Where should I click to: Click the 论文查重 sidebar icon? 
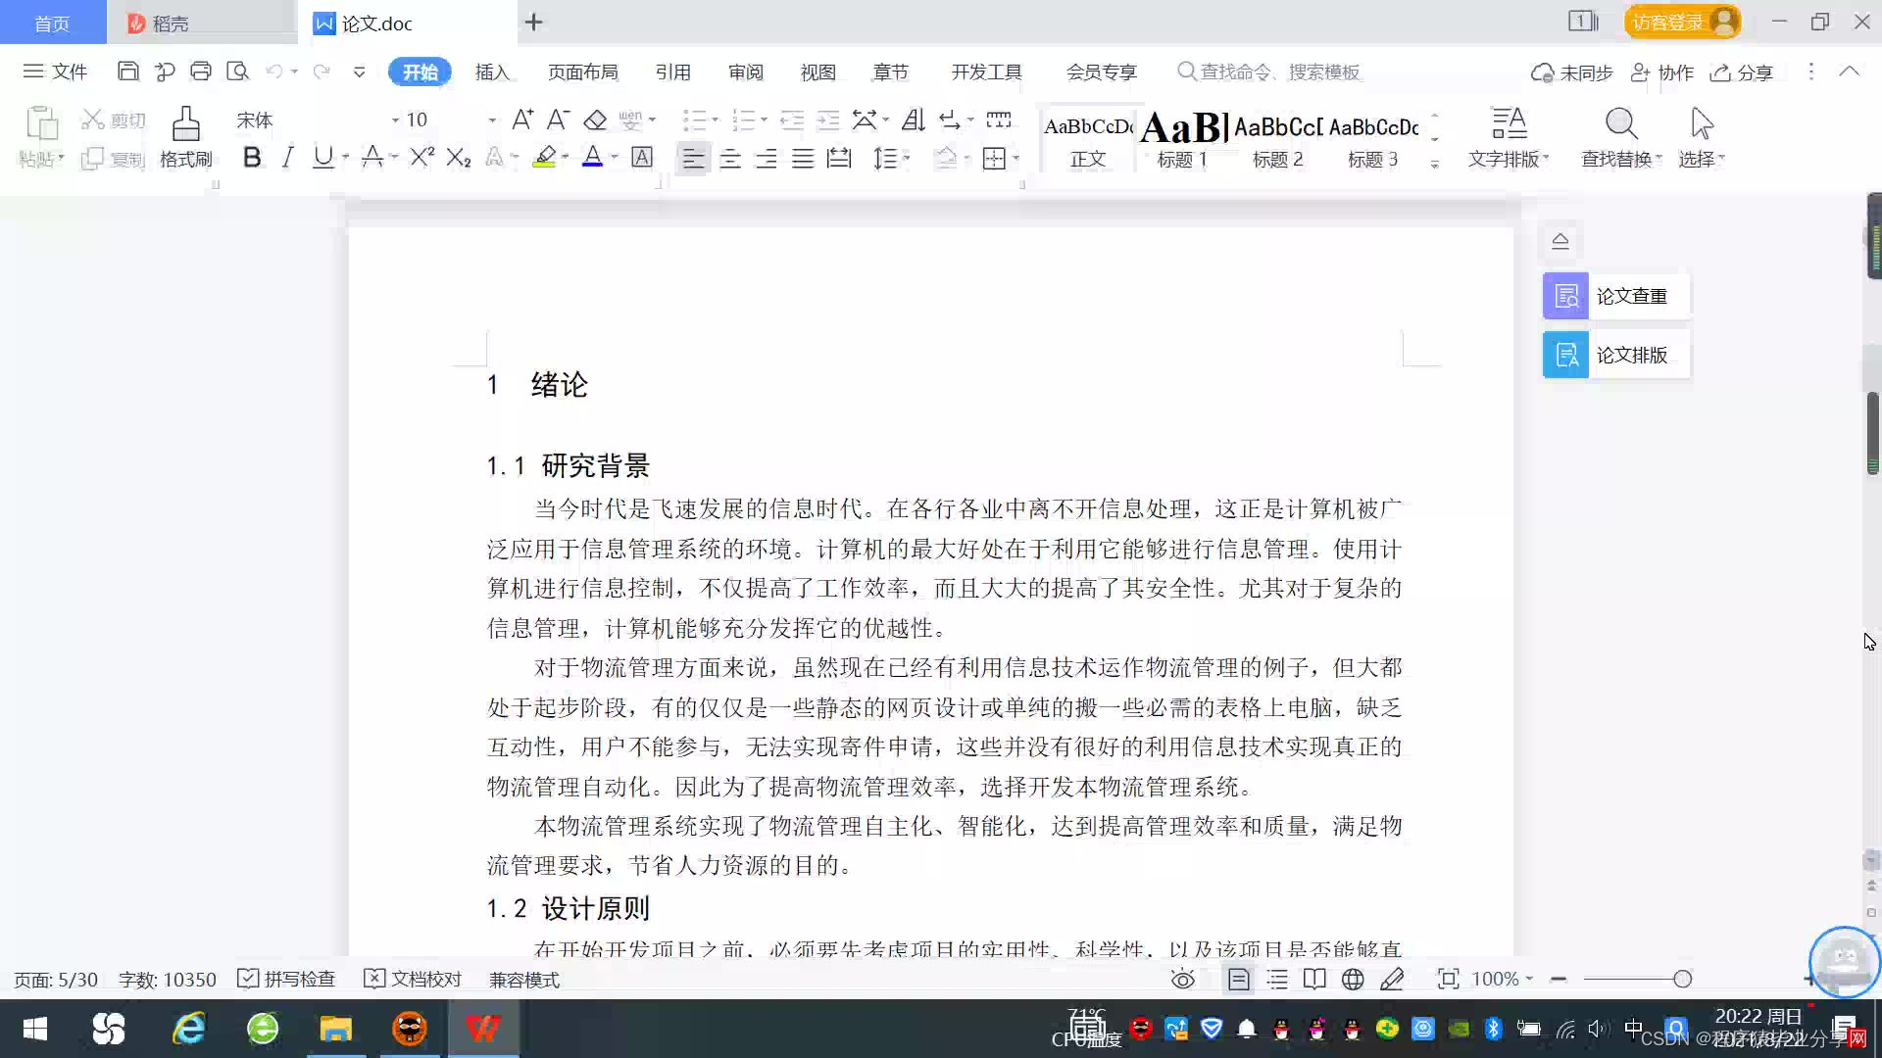pyautogui.click(x=1565, y=296)
